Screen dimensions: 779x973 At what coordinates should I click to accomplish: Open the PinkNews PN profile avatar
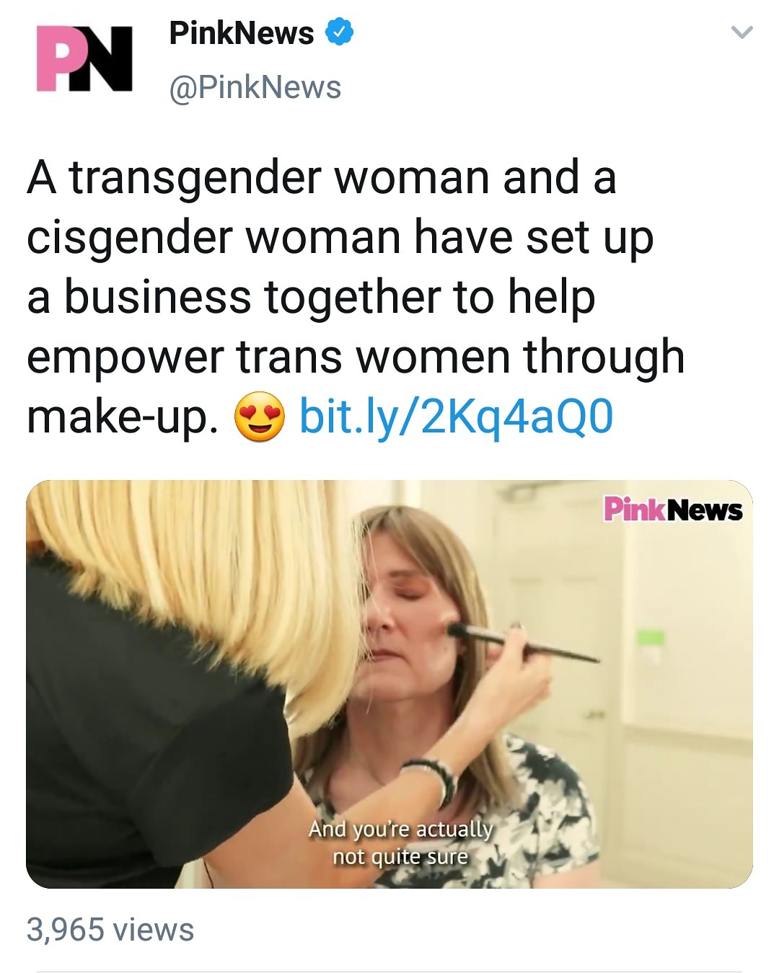pos(84,58)
